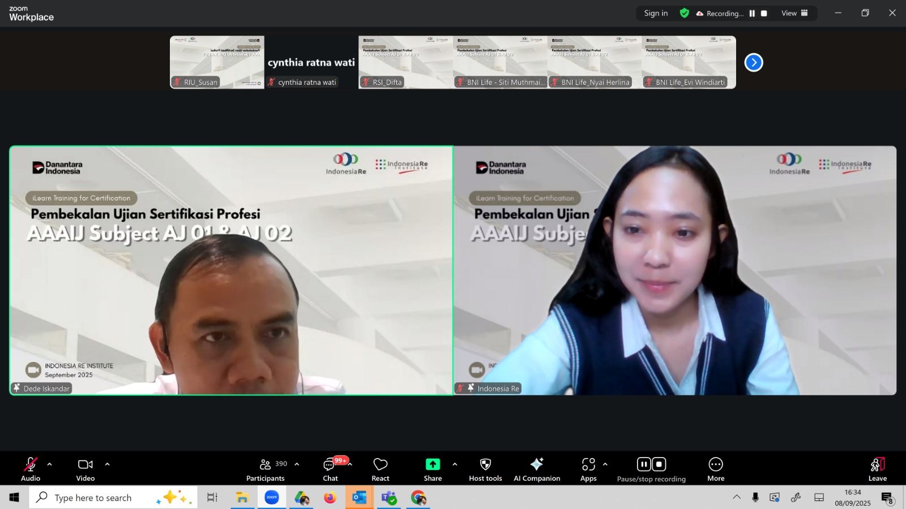Open the React emoji menu
This screenshot has height=509, width=906.
380,469
